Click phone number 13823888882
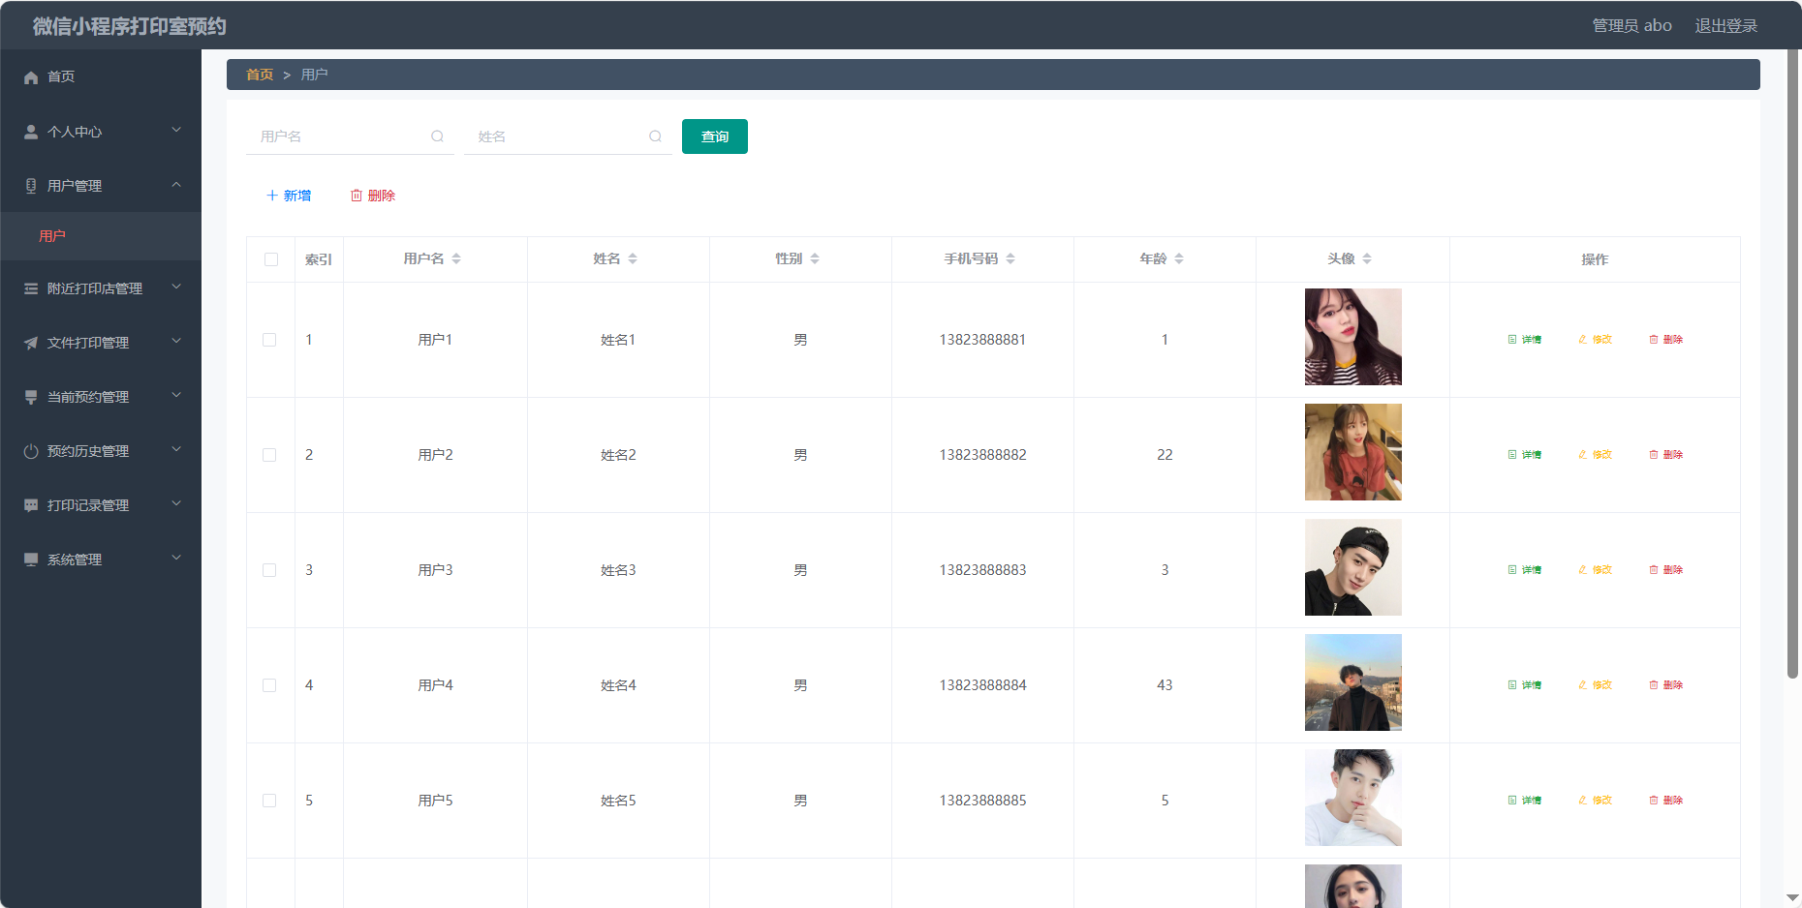The image size is (1802, 908). [982, 455]
